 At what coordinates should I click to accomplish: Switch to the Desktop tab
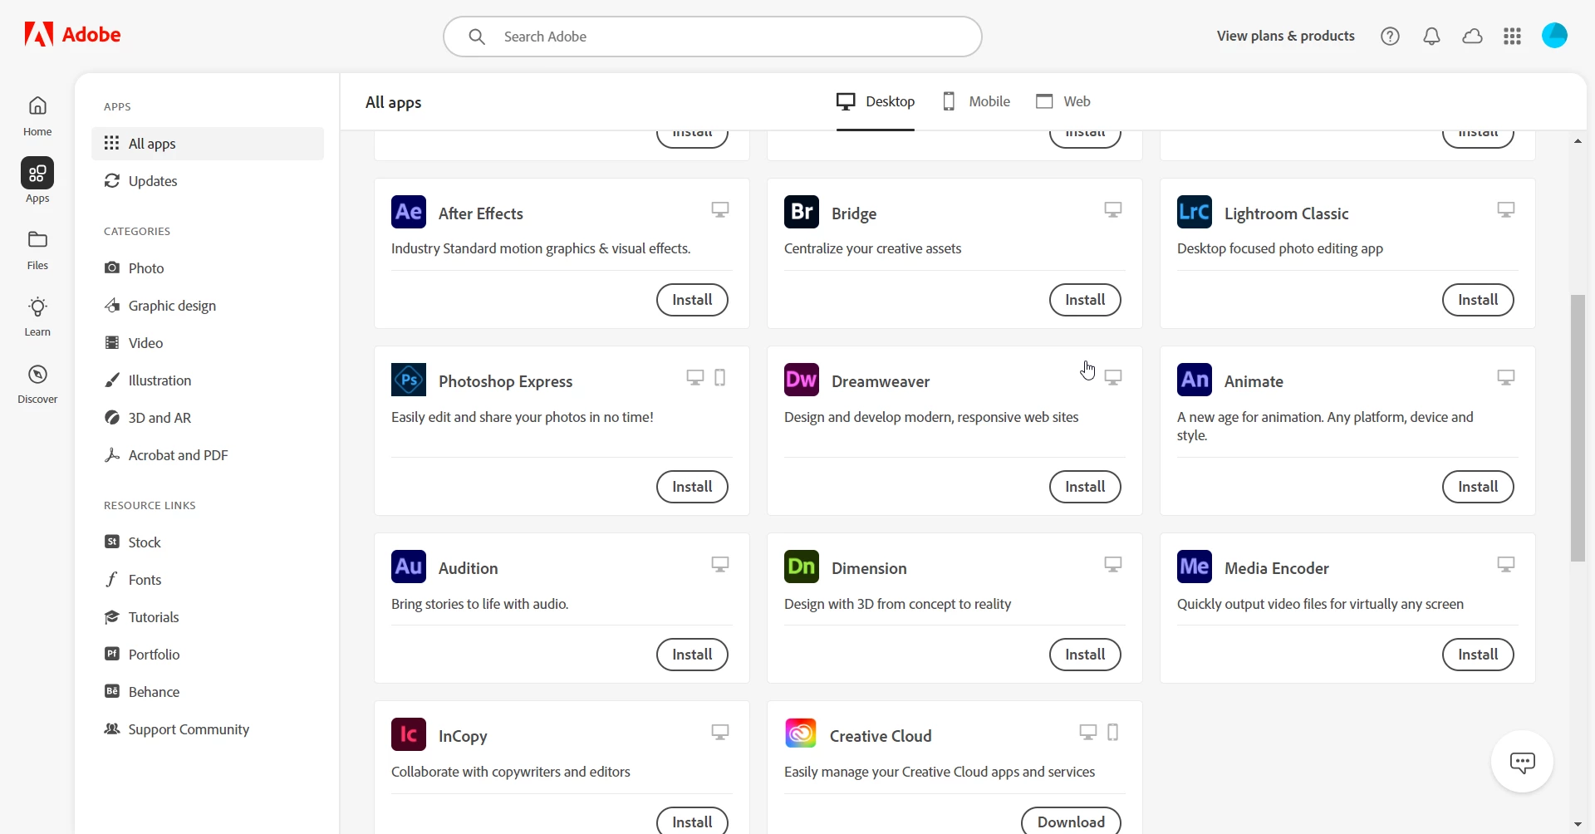point(876,101)
